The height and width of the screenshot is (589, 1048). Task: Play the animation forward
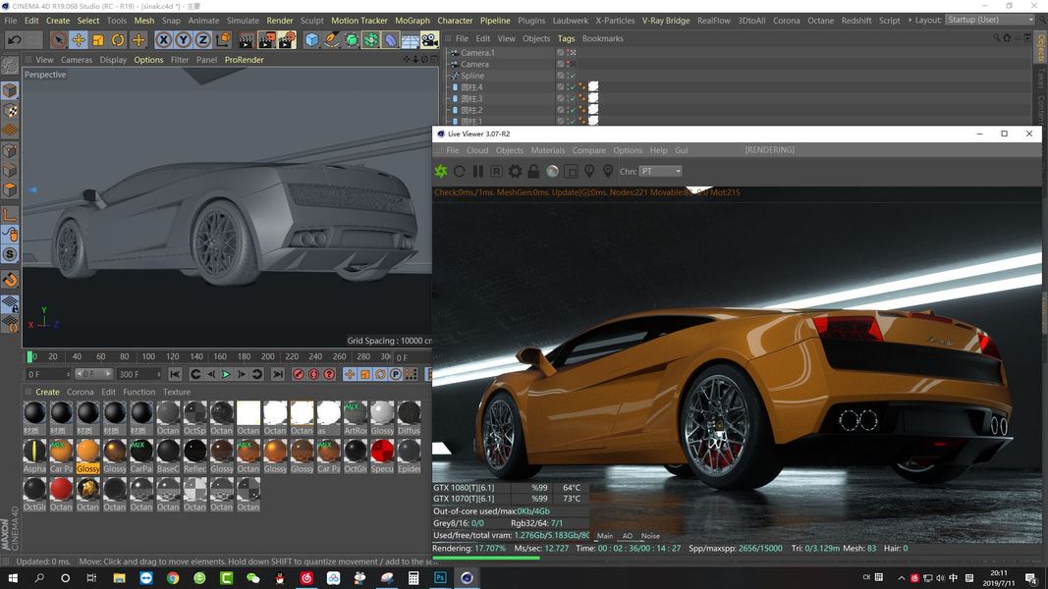click(226, 375)
